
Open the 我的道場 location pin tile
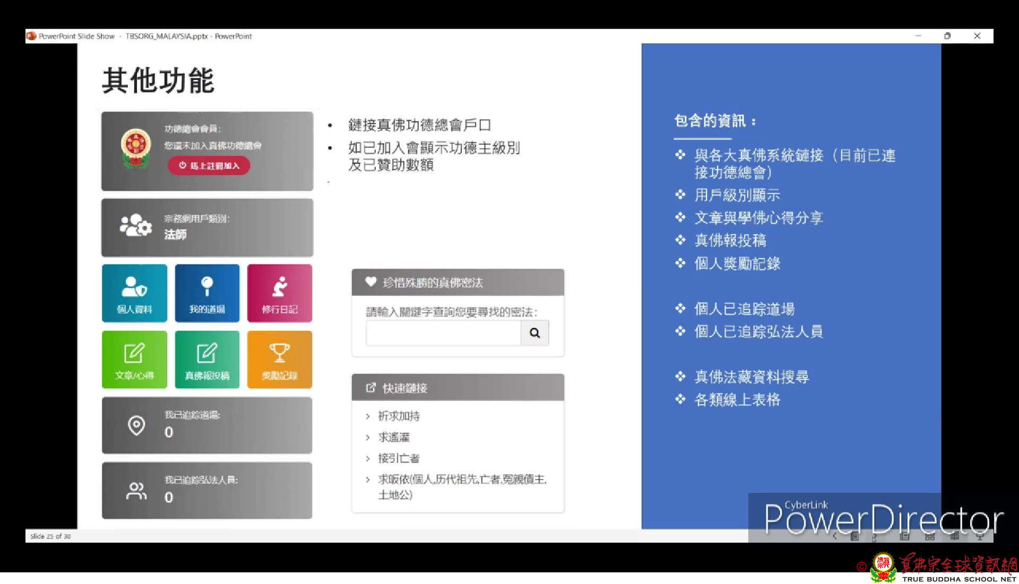(207, 293)
